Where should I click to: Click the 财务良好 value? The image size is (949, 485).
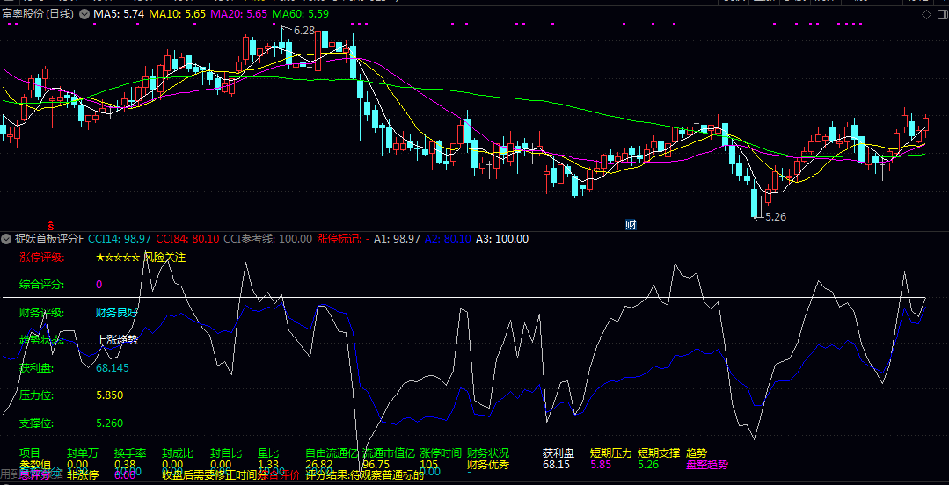(x=117, y=313)
